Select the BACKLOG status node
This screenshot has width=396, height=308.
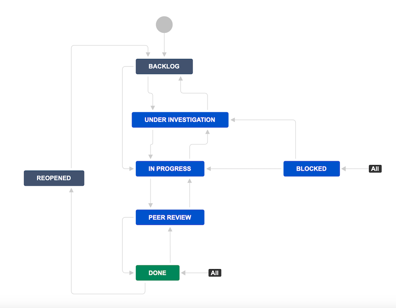click(164, 66)
